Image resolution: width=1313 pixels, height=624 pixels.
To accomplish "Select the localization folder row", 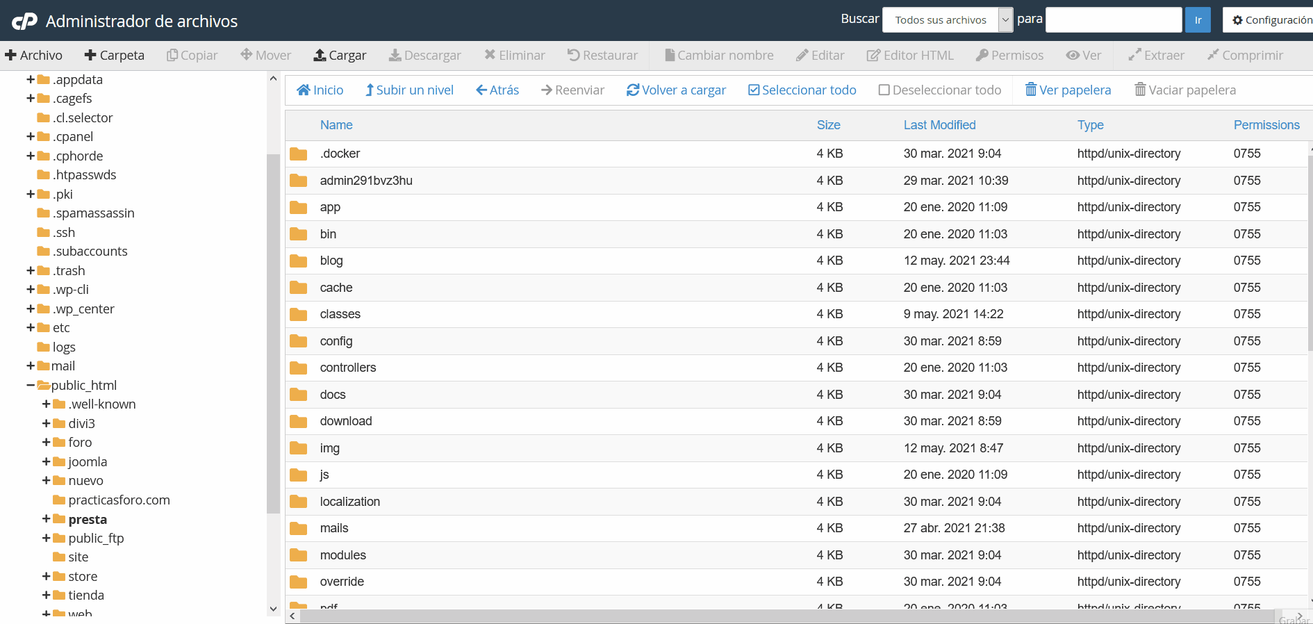I will tap(795, 502).
